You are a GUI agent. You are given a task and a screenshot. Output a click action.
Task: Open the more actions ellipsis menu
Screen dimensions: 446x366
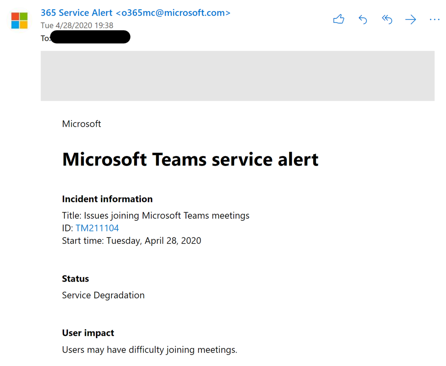[434, 19]
